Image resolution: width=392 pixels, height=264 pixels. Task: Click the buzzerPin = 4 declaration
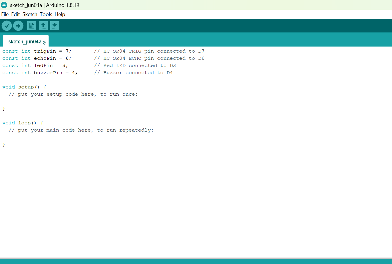[x=40, y=73]
